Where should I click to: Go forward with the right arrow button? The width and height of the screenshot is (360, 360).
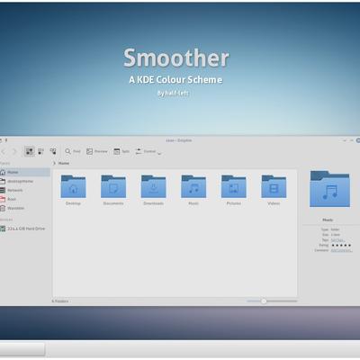[x=14, y=151]
